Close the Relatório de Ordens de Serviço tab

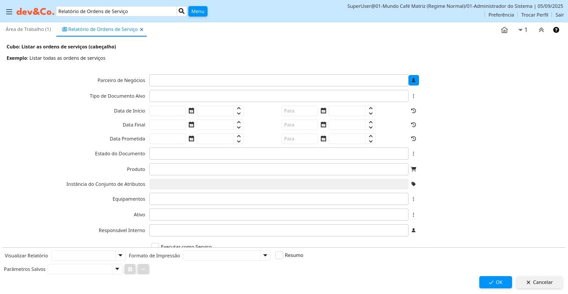(142, 30)
